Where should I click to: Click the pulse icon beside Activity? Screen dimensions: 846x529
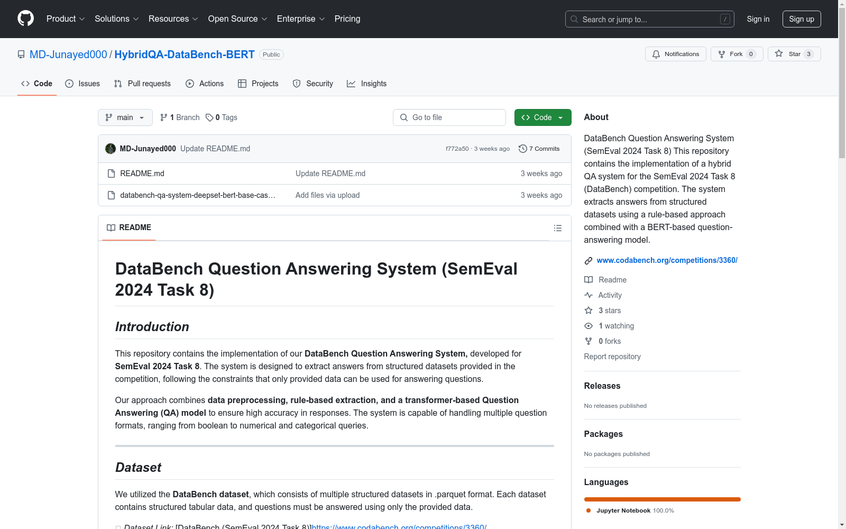coord(588,295)
